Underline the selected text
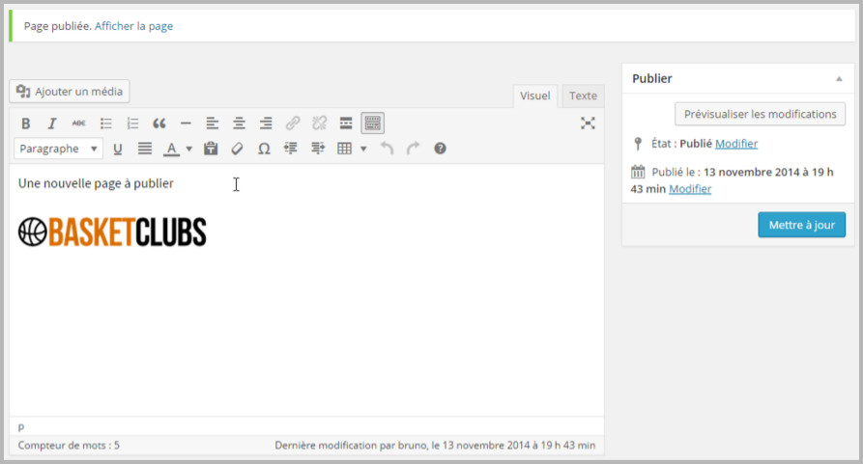The image size is (863, 464). click(117, 149)
